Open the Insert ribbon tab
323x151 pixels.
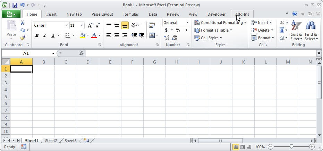[51, 14]
